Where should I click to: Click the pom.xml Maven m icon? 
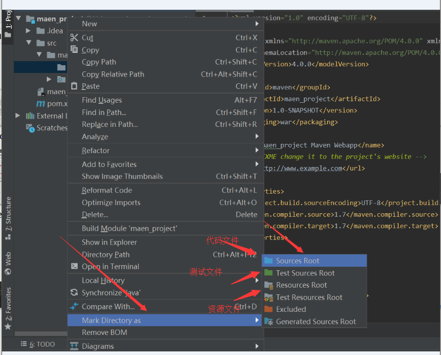tap(41, 104)
